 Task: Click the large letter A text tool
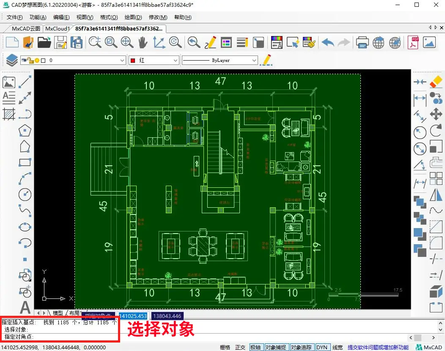pyautogui.click(x=25, y=307)
